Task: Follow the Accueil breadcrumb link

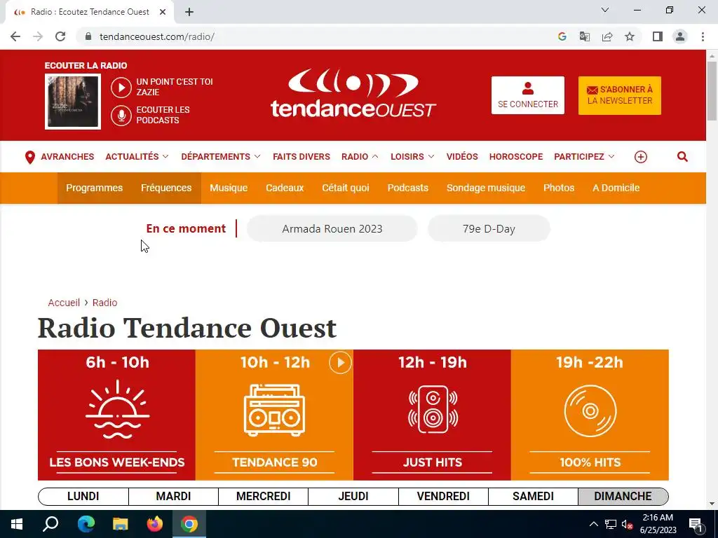Action: (x=64, y=303)
